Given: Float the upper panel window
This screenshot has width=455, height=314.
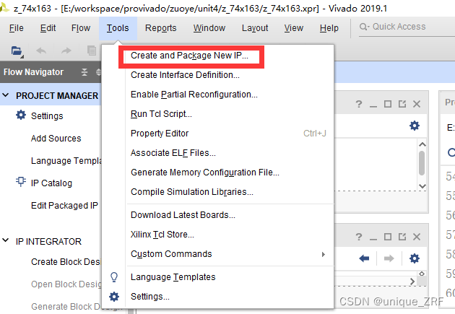Looking at the screenshot, I should [402, 104].
